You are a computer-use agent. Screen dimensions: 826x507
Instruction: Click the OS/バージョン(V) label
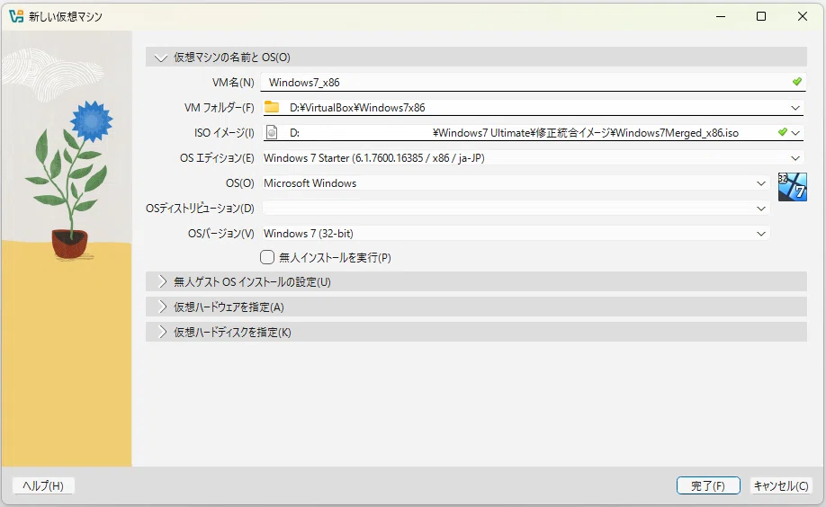pos(221,233)
